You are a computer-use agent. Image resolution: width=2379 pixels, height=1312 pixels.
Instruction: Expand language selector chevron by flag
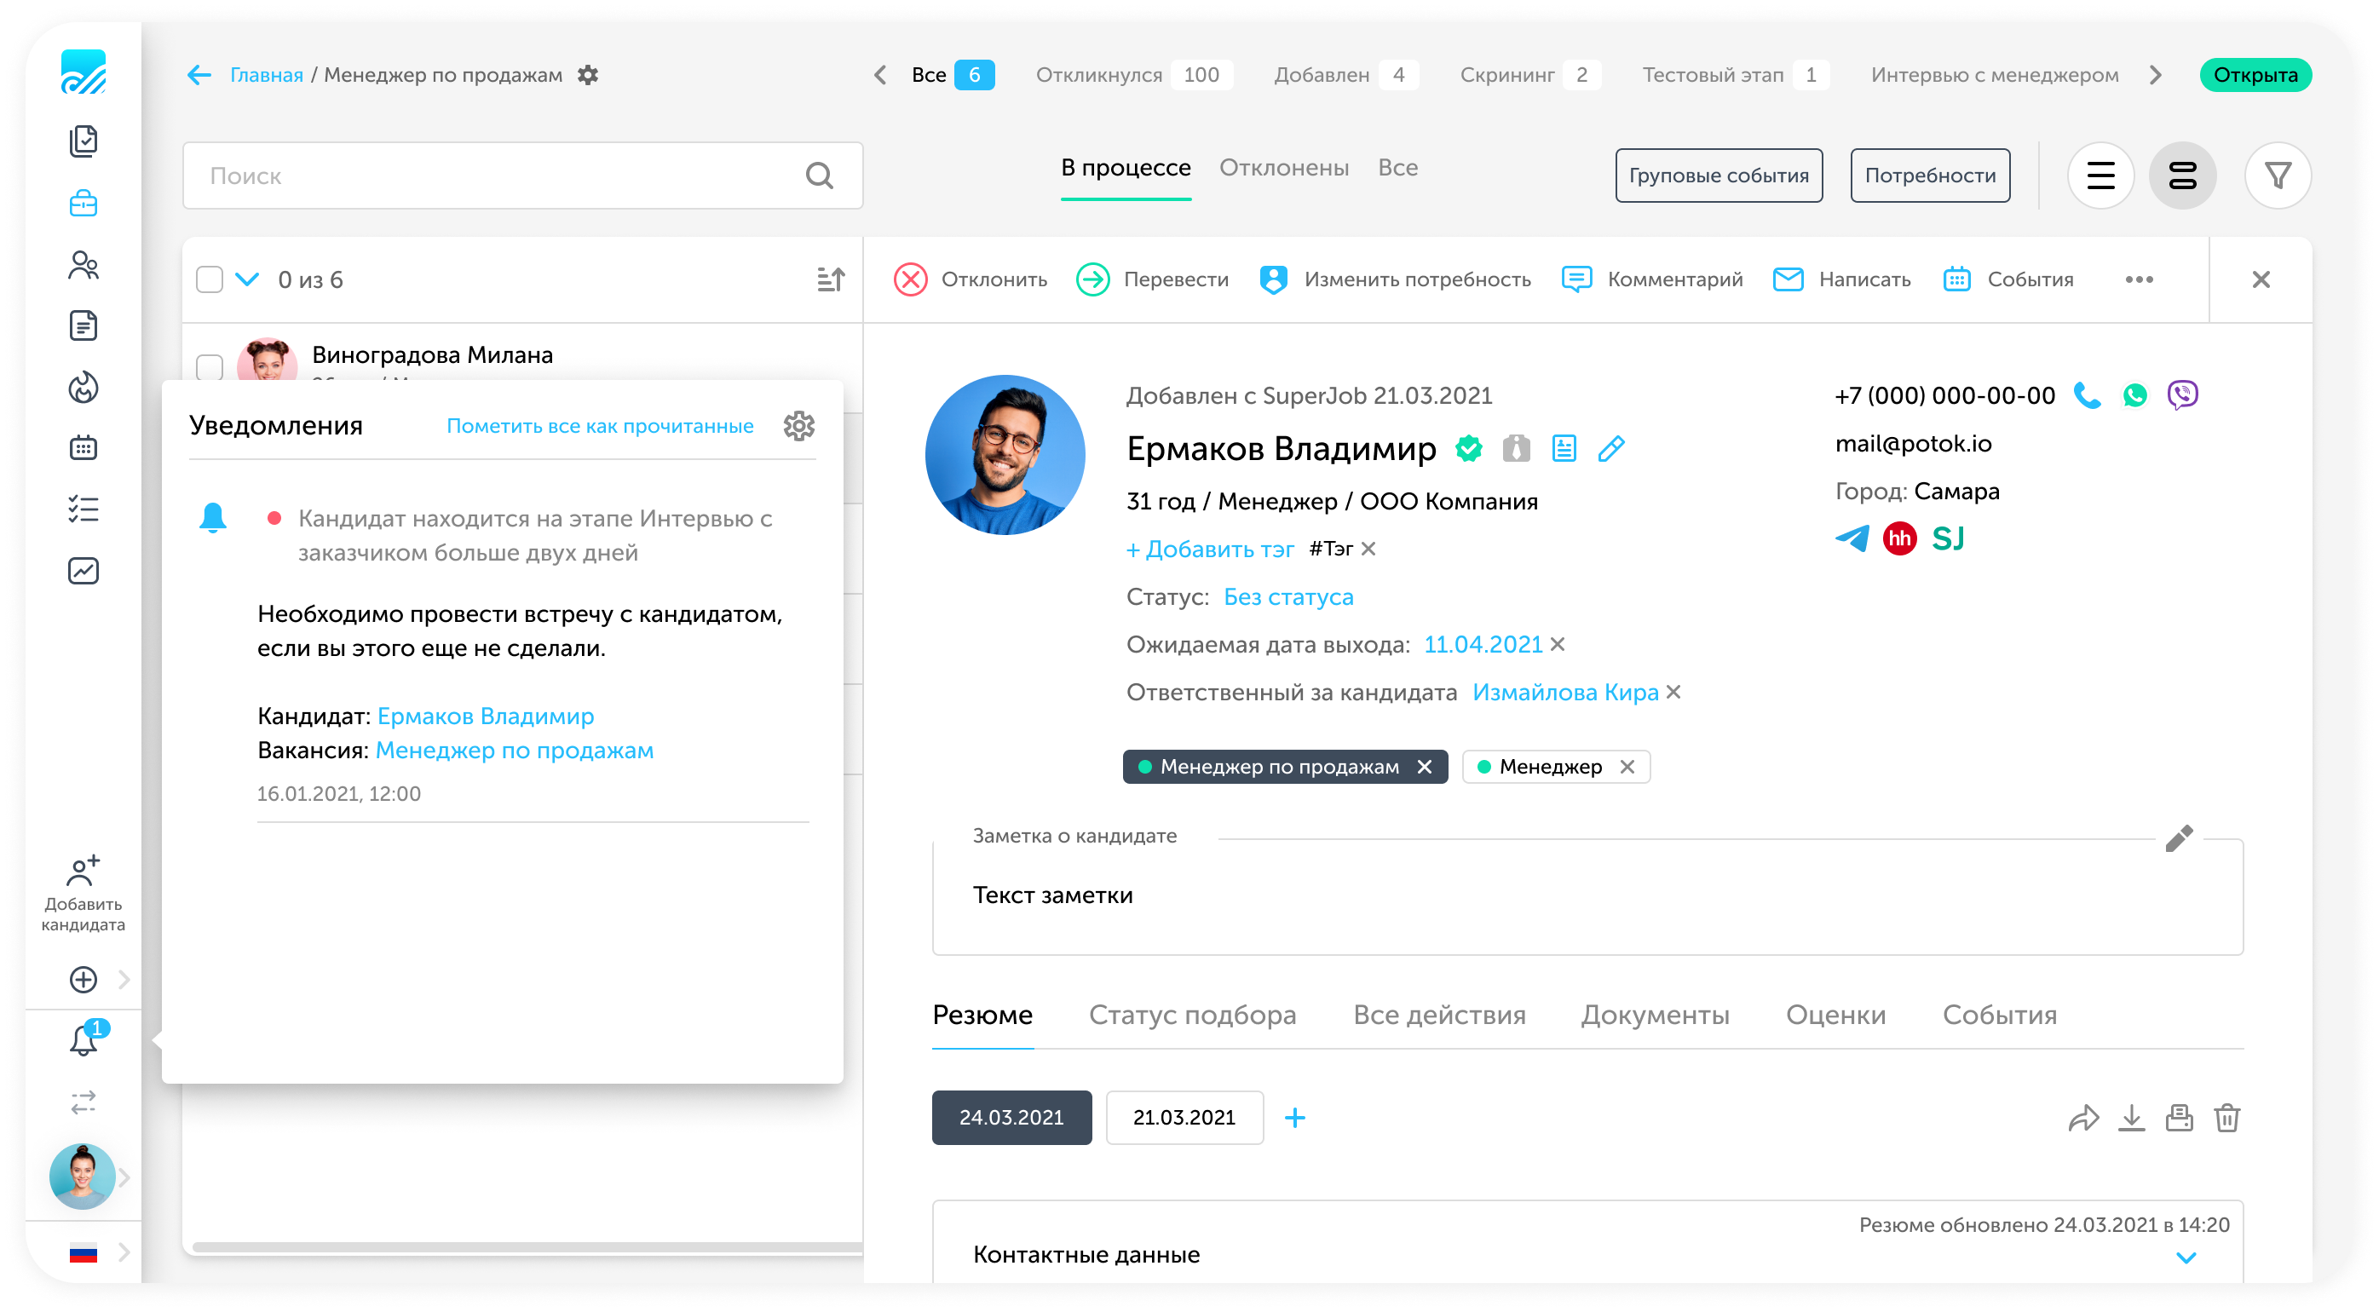(124, 1253)
